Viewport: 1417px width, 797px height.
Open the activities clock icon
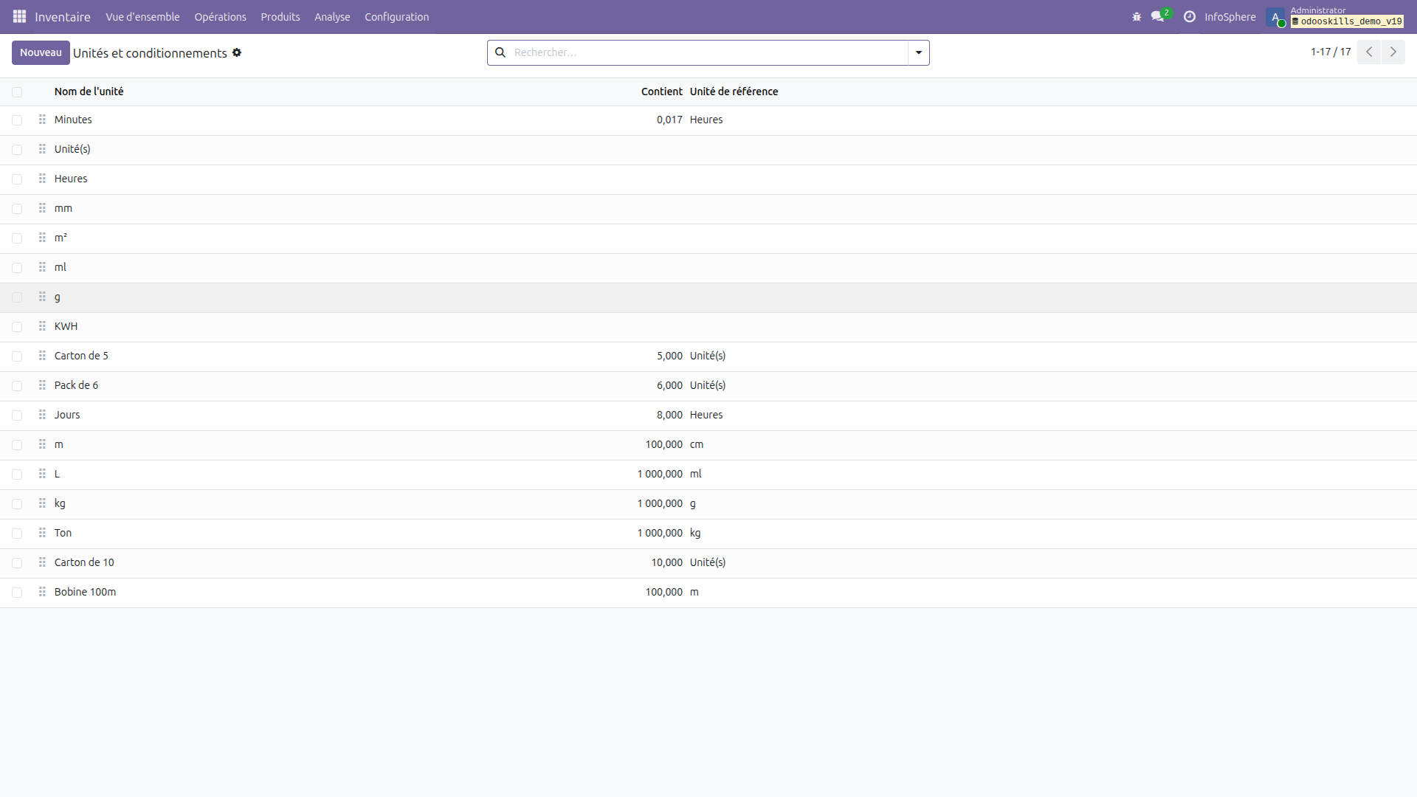click(x=1190, y=17)
